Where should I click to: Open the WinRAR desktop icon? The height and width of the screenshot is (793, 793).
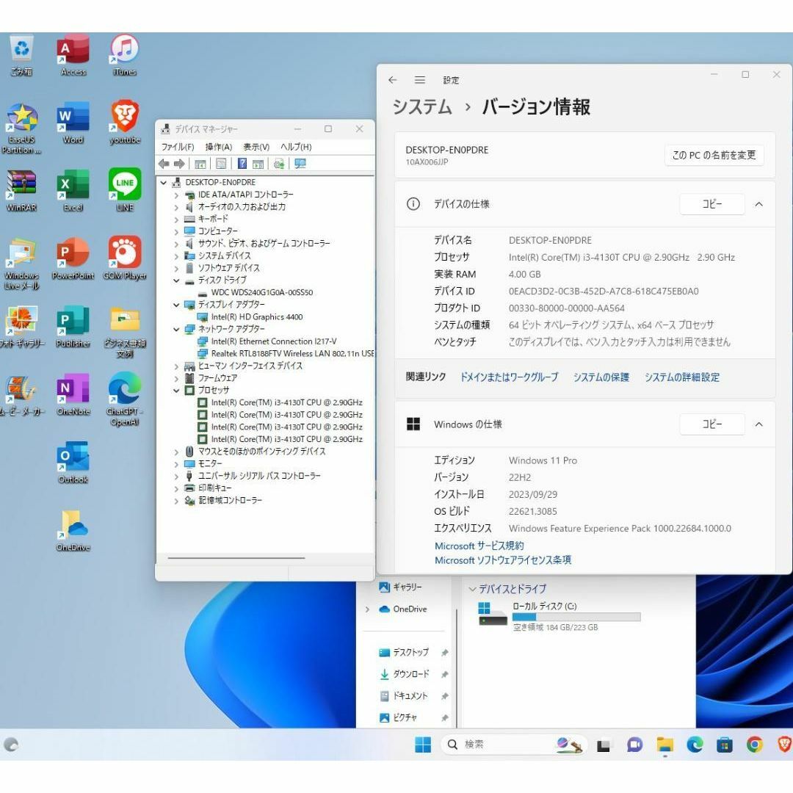click(21, 190)
